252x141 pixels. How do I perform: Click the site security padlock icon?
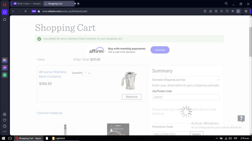(x=39, y=11)
